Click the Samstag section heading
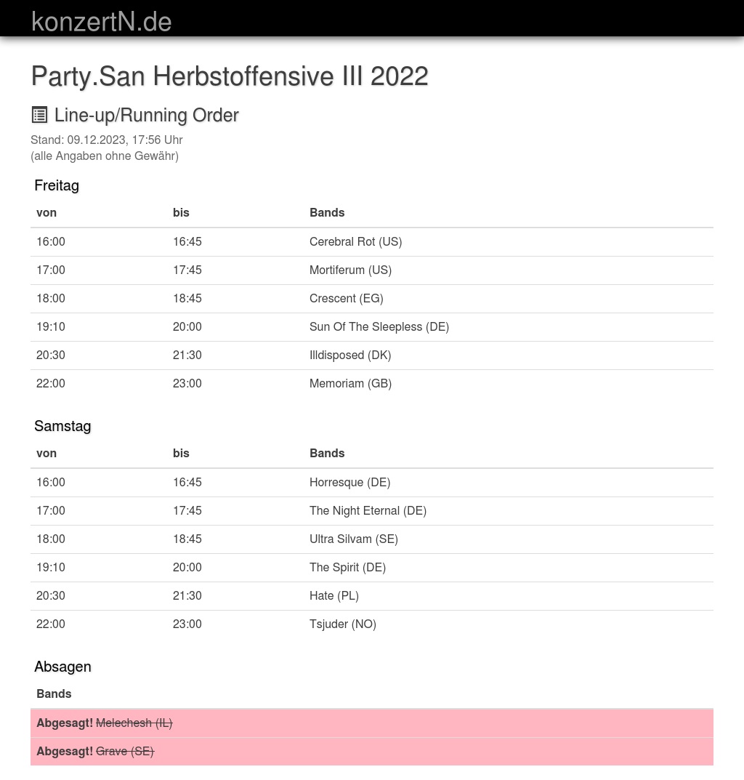The image size is (744, 780). [x=62, y=426]
